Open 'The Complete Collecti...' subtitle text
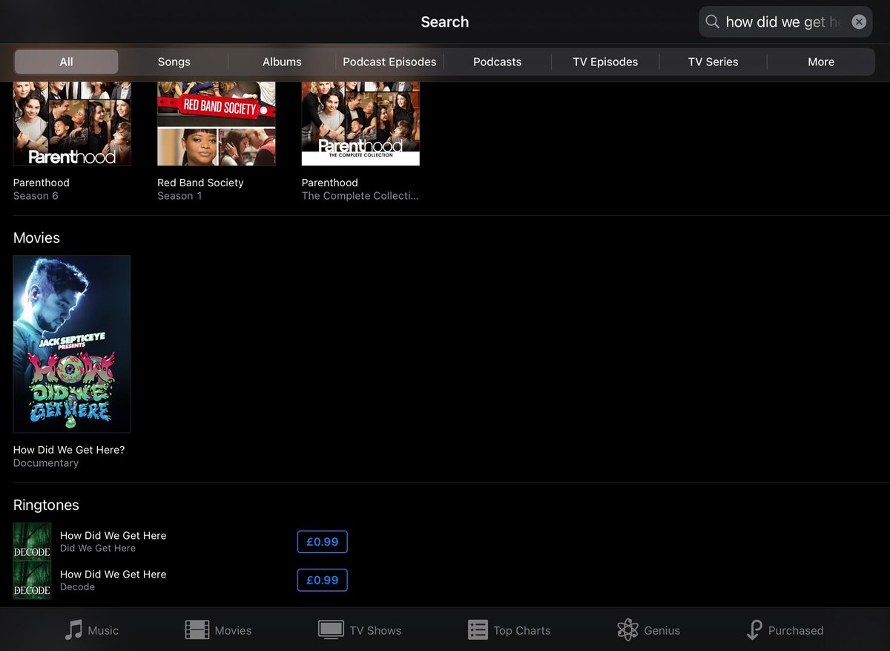The height and width of the screenshot is (651, 890). tap(360, 196)
